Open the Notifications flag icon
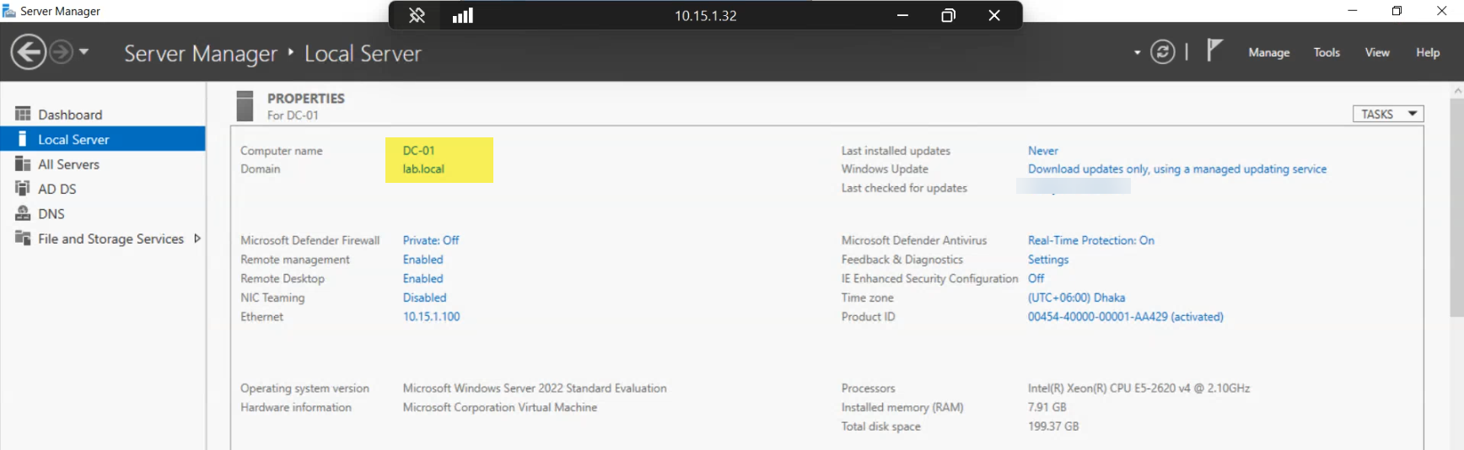This screenshot has height=450, width=1464. [1214, 51]
